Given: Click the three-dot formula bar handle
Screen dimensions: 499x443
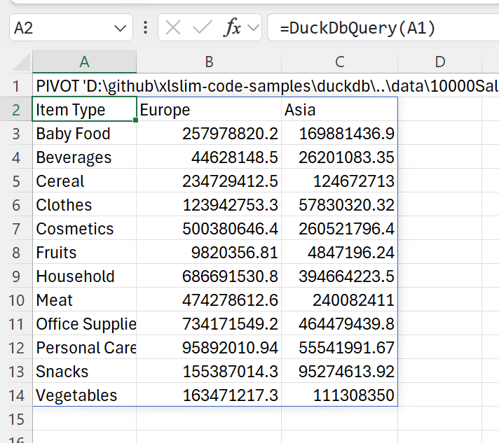Looking at the screenshot, I should tap(146, 28).
